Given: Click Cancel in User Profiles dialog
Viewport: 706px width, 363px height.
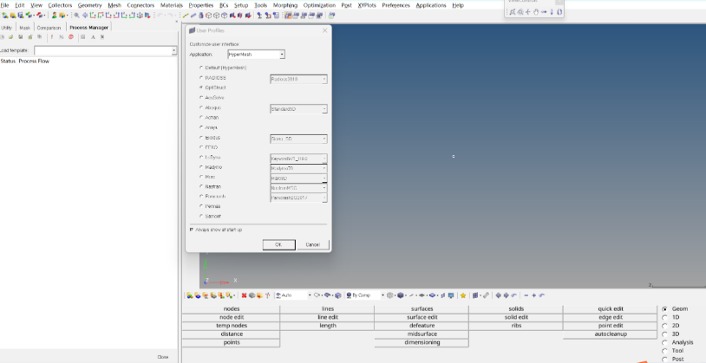Looking at the screenshot, I should [x=312, y=244].
